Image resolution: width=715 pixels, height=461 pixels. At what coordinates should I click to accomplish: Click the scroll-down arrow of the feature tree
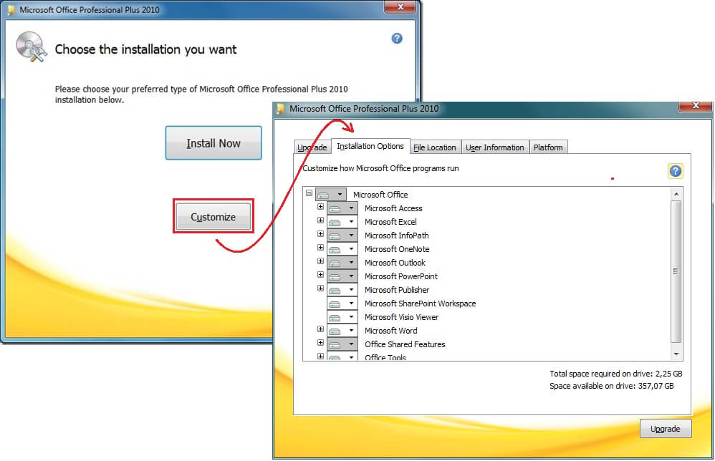[676, 354]
